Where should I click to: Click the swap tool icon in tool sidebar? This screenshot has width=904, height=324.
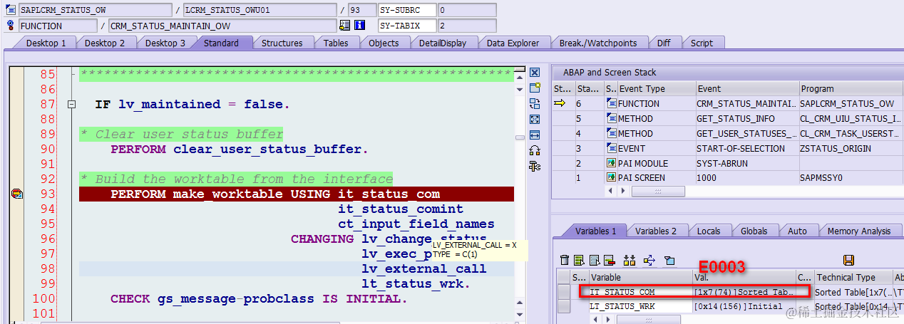tap(535, 103)
